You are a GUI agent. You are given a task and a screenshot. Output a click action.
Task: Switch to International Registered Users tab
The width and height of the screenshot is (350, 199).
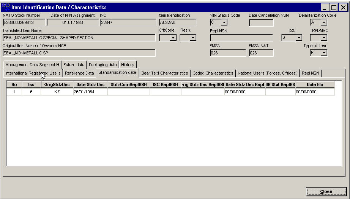pos(33,73)
